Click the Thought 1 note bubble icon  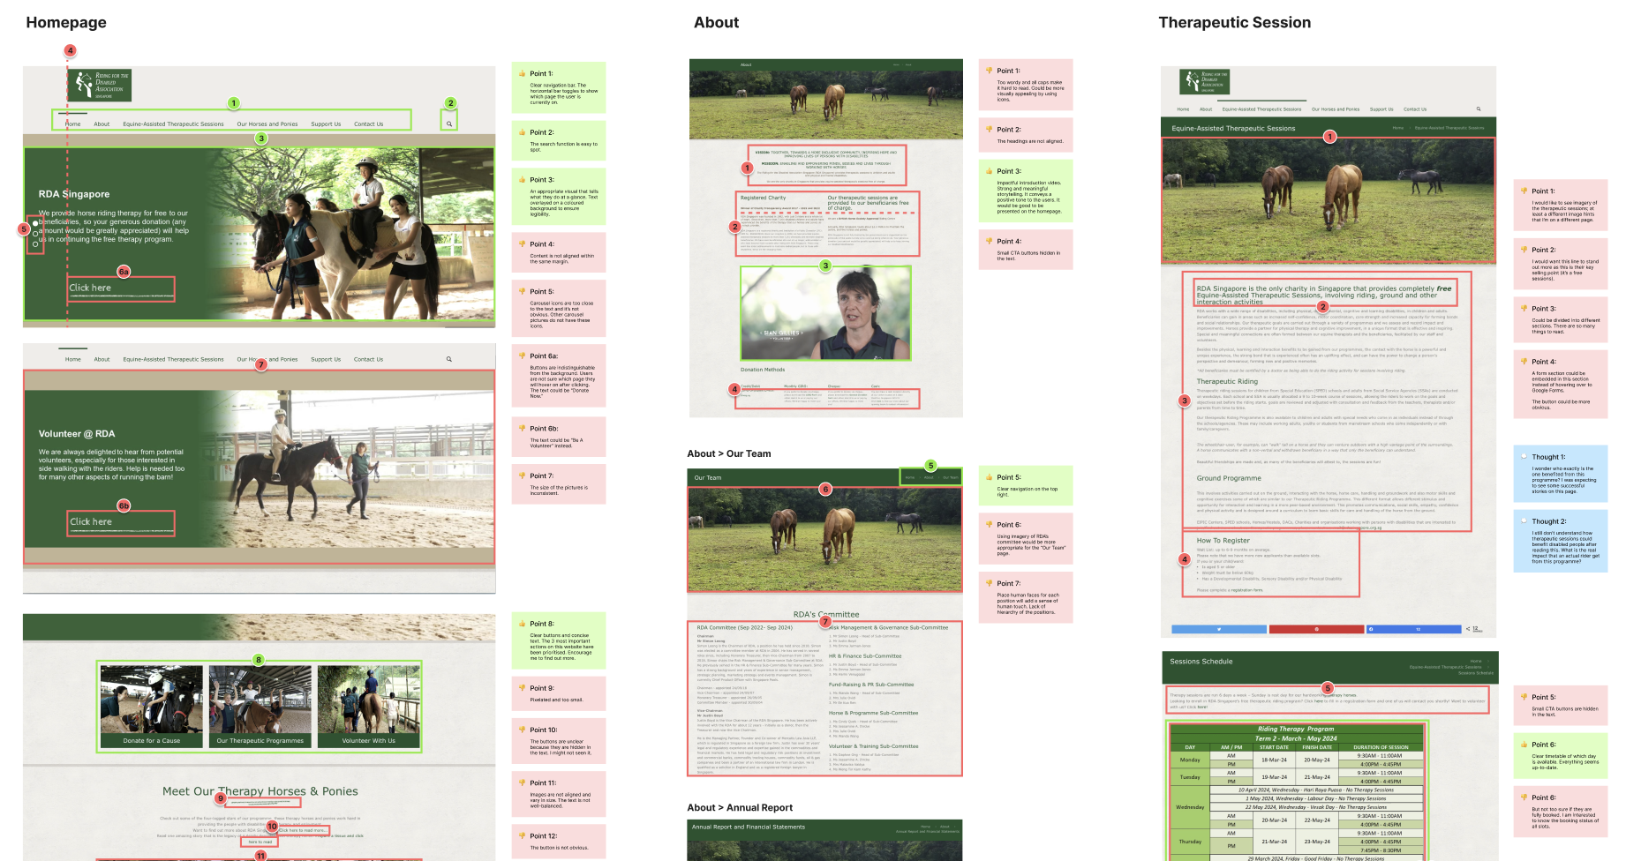click(x=1524, y=457)
